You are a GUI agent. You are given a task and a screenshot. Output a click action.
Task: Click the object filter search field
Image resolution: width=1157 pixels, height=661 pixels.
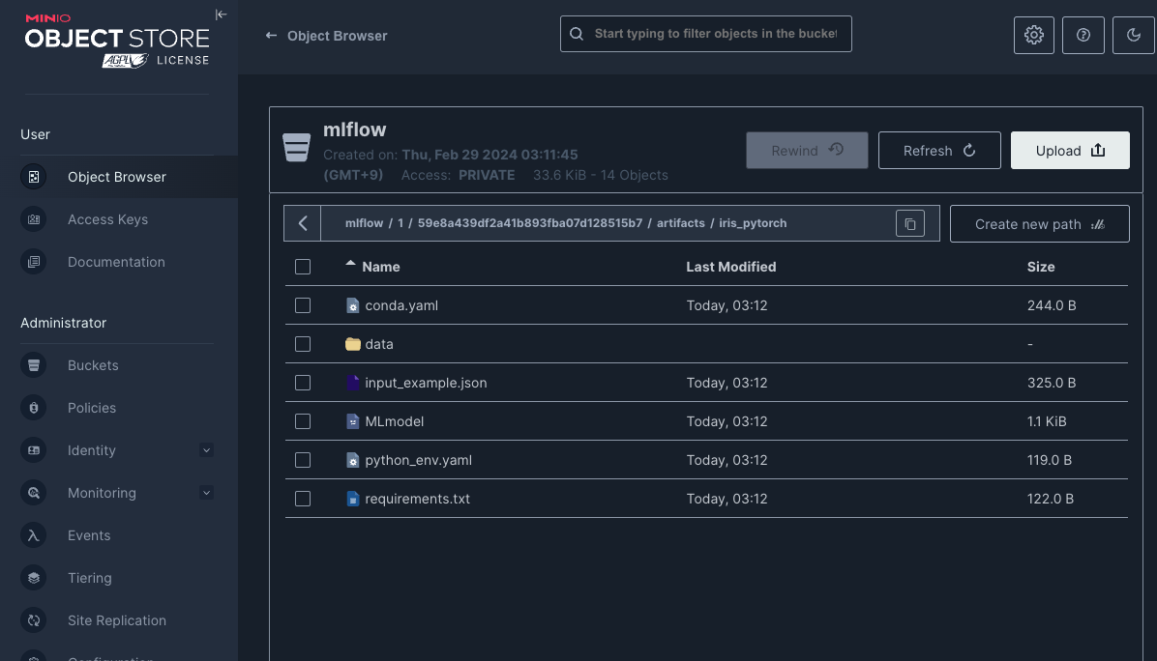705,34
